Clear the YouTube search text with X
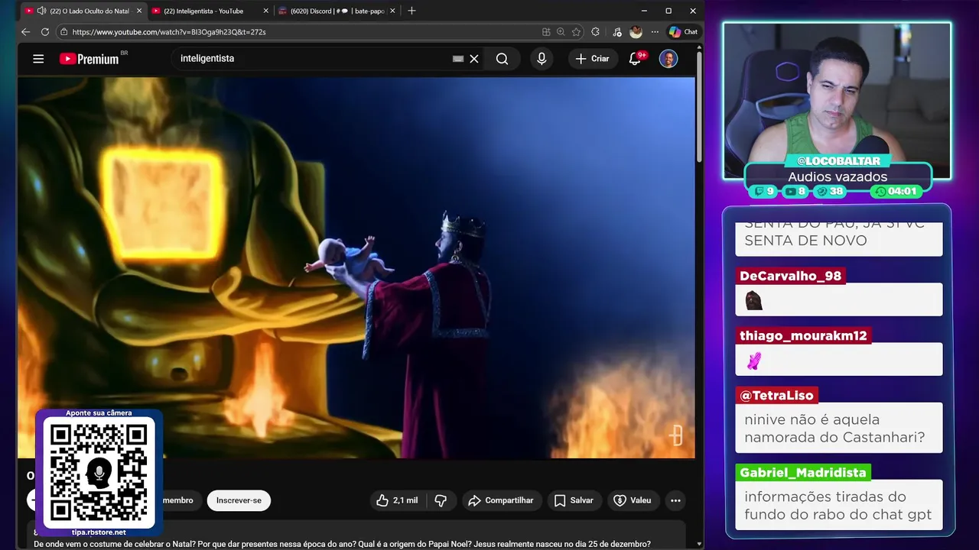This screenshot has height=550, width=979. 474,59
